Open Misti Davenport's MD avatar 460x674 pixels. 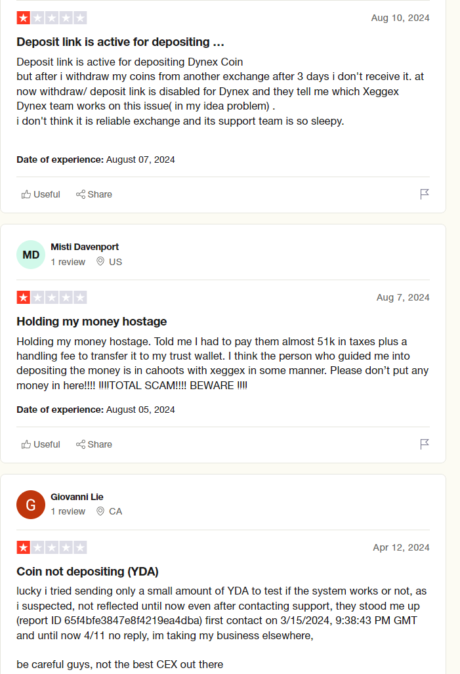31,255
